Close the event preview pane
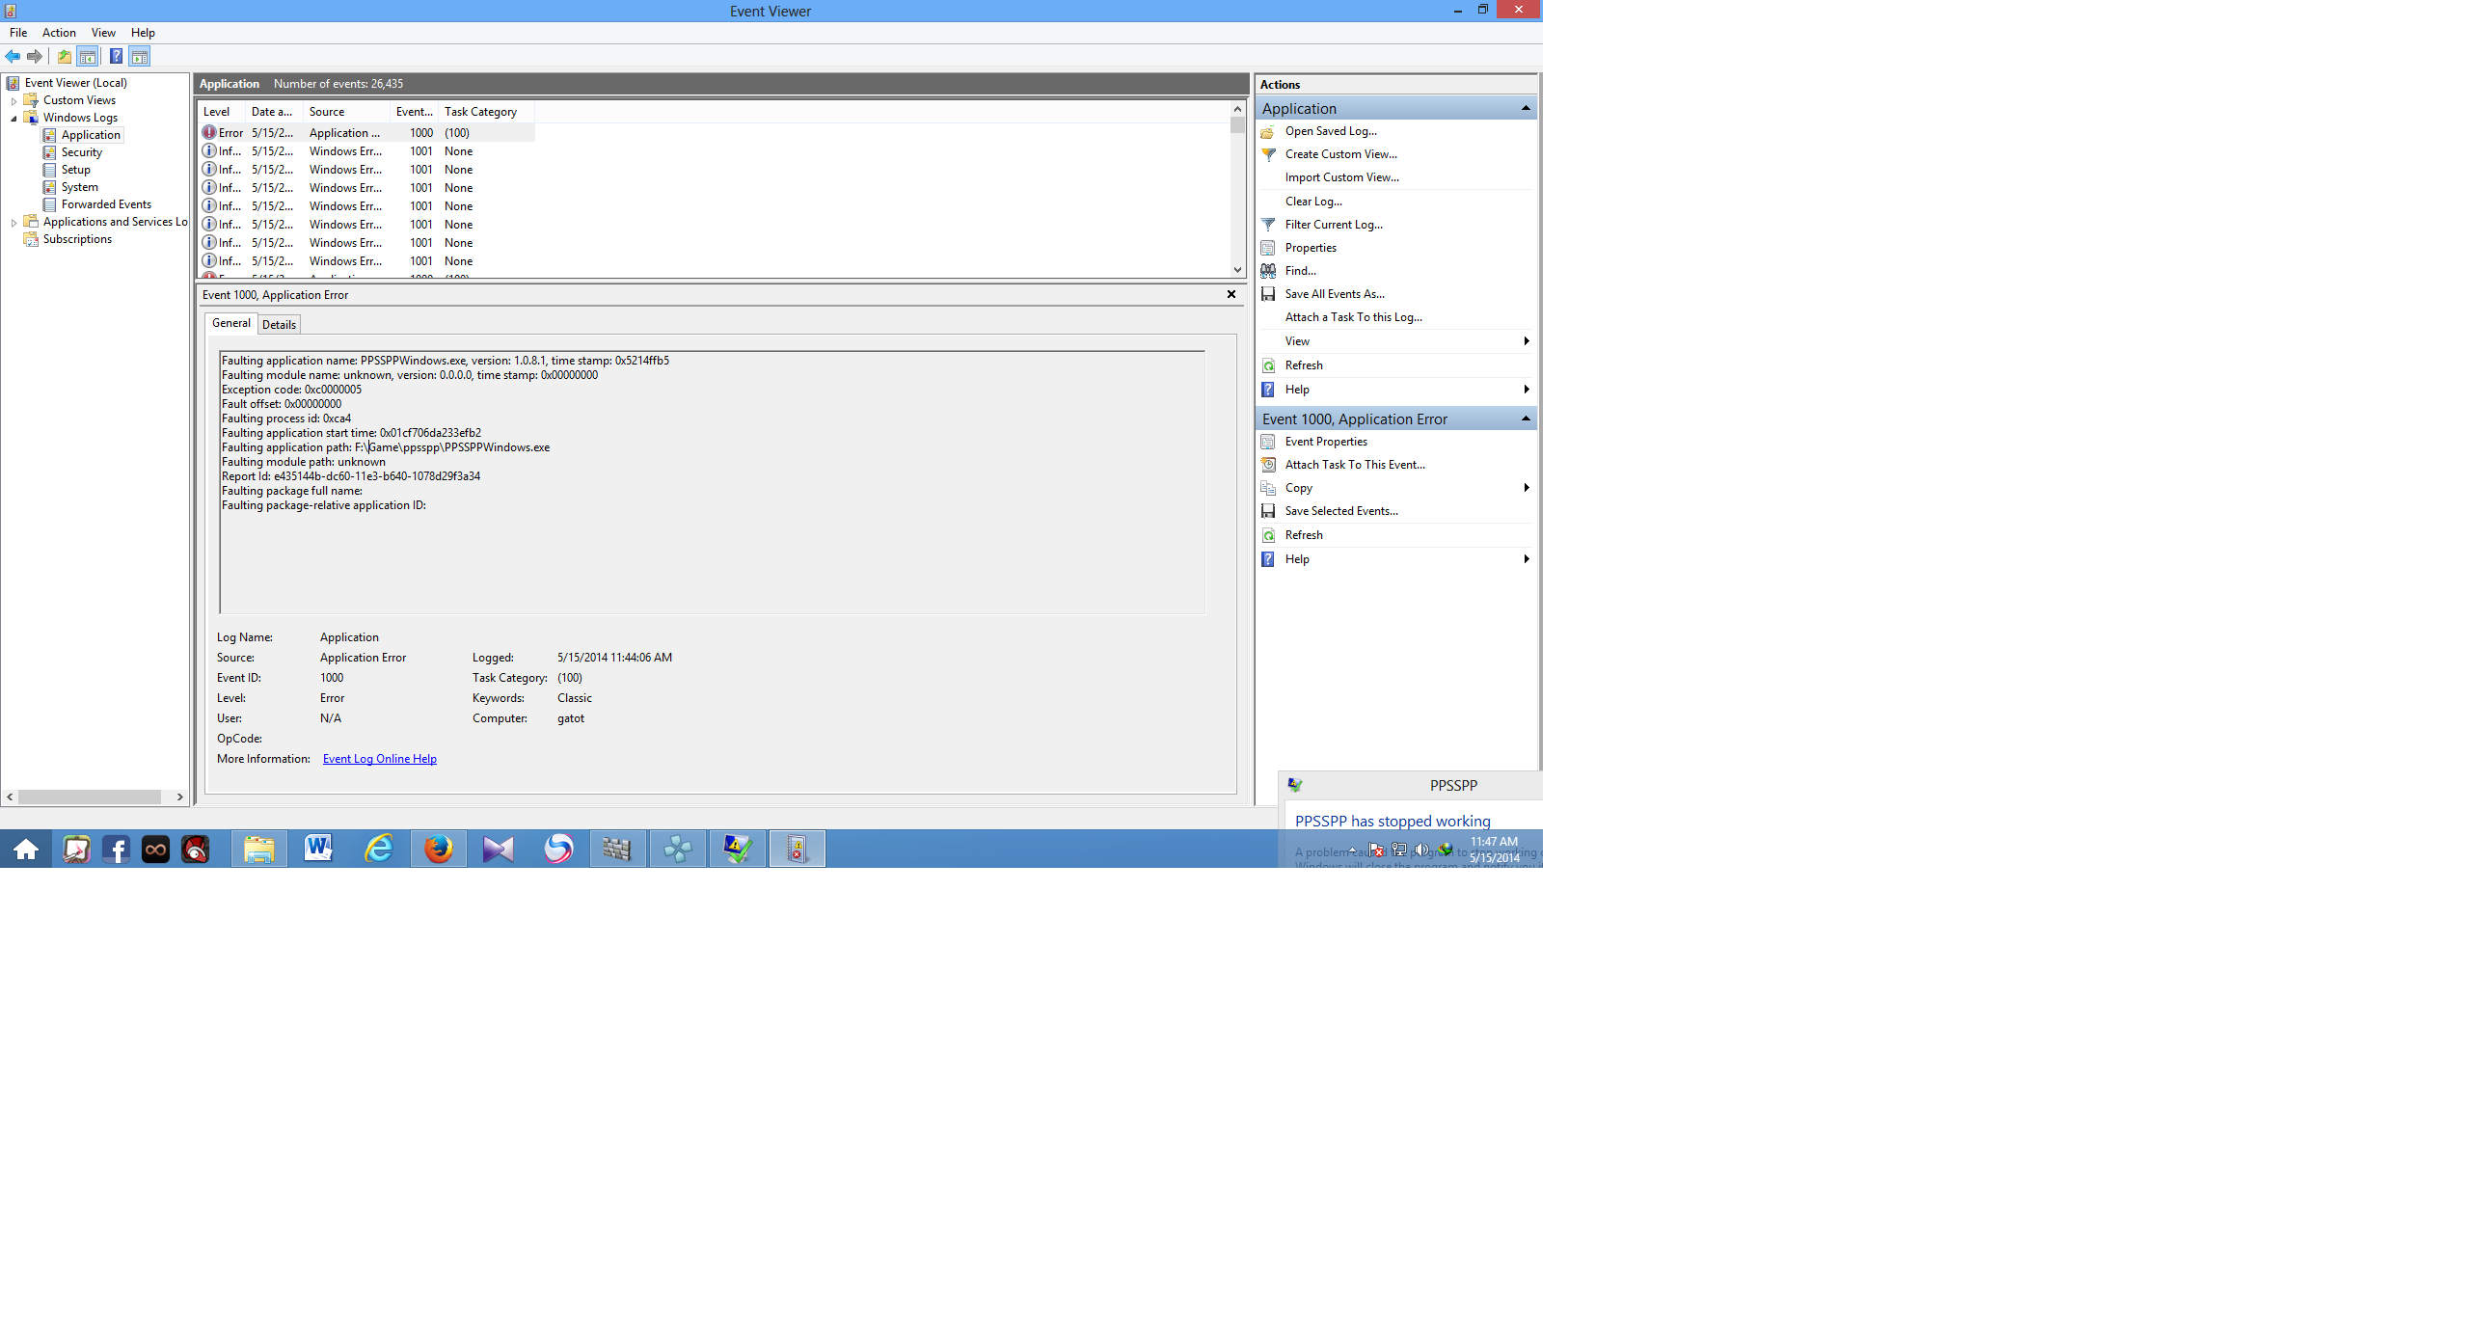Viewport: 2488px width, 1323px height. click(x=1230, y=294)
